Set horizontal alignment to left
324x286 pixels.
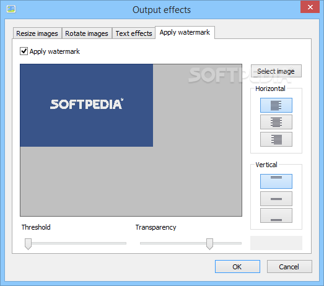(276, 105)
